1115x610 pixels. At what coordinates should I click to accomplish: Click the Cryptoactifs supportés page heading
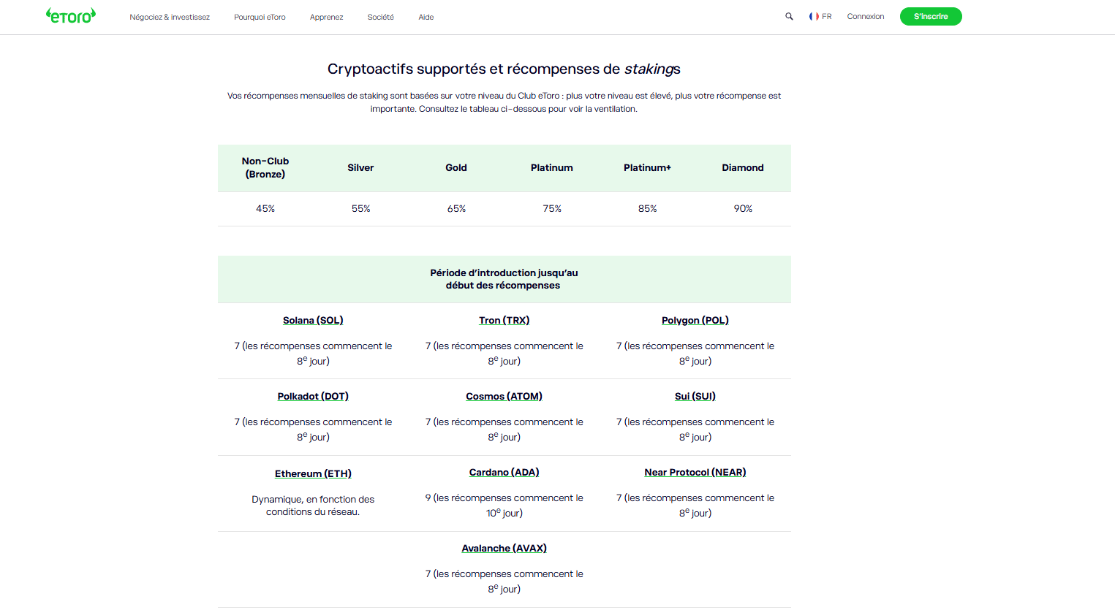[504, 69]
